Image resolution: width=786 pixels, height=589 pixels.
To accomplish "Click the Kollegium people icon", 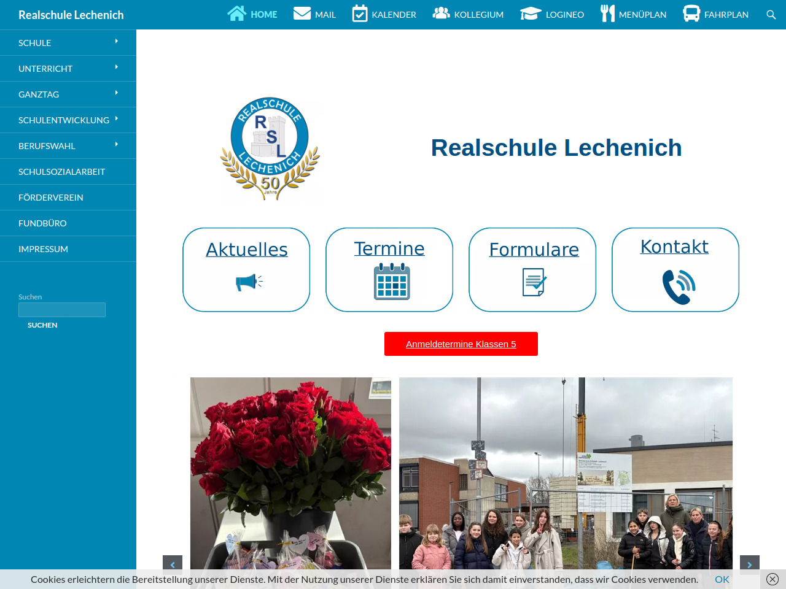I will coord(441,13).
